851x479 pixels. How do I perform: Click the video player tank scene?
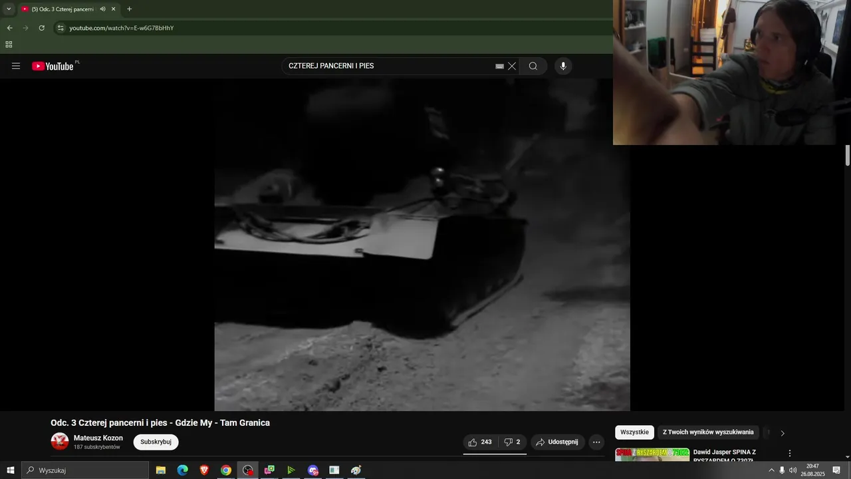pyautogui.click(x=422, y=245)
